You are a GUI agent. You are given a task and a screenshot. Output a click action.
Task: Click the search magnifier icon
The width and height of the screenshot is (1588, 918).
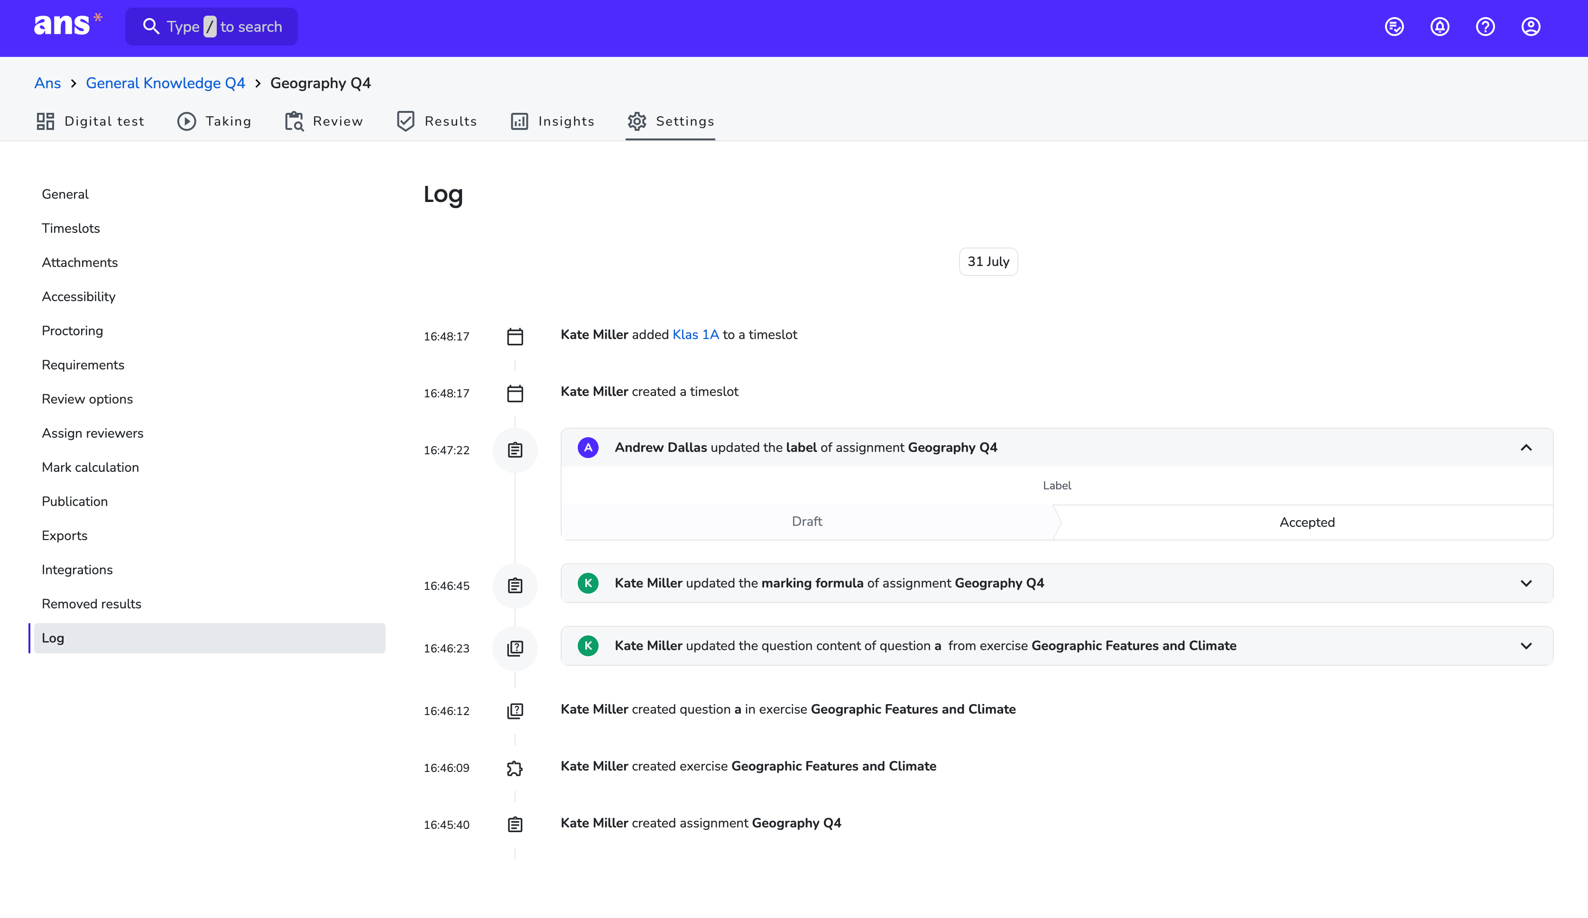point(151,27)
